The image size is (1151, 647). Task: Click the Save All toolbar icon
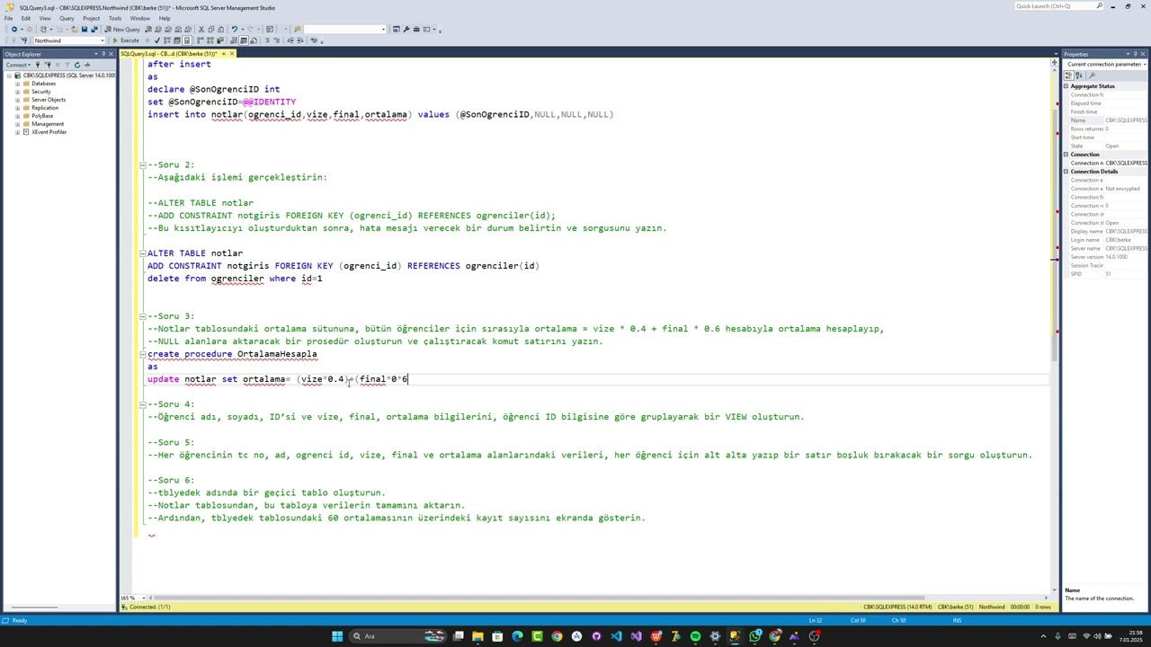pyautogui.click(x=94, y=29)
